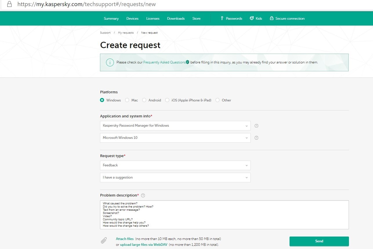
Task: Switch to the Downloads tab
Action: 176,18
